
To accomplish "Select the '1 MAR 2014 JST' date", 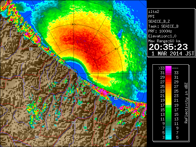I will 173,54.
